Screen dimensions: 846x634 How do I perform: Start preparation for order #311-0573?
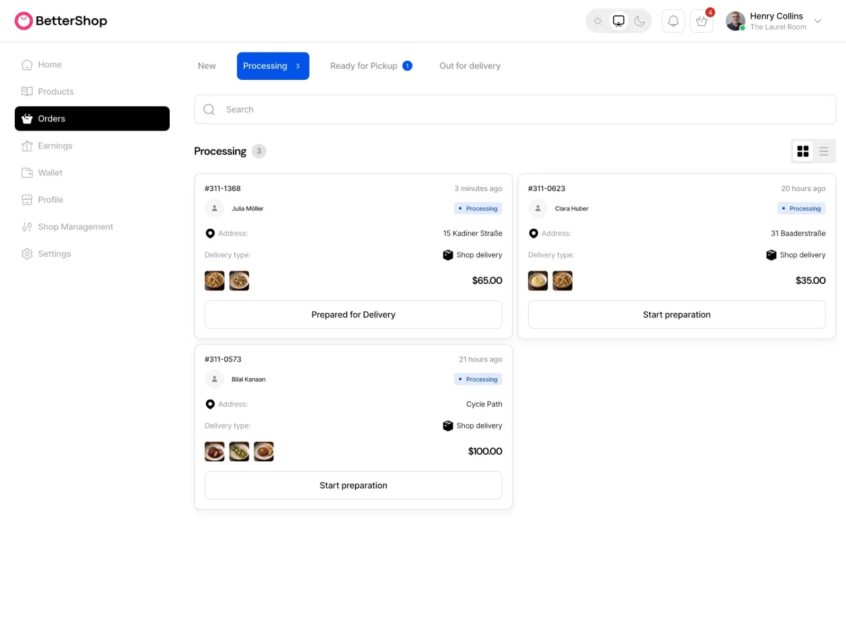(x=353, y=485)
